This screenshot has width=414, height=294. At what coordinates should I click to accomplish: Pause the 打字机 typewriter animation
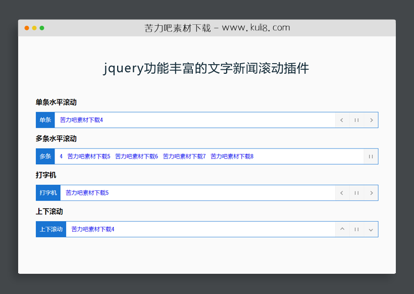356,192
